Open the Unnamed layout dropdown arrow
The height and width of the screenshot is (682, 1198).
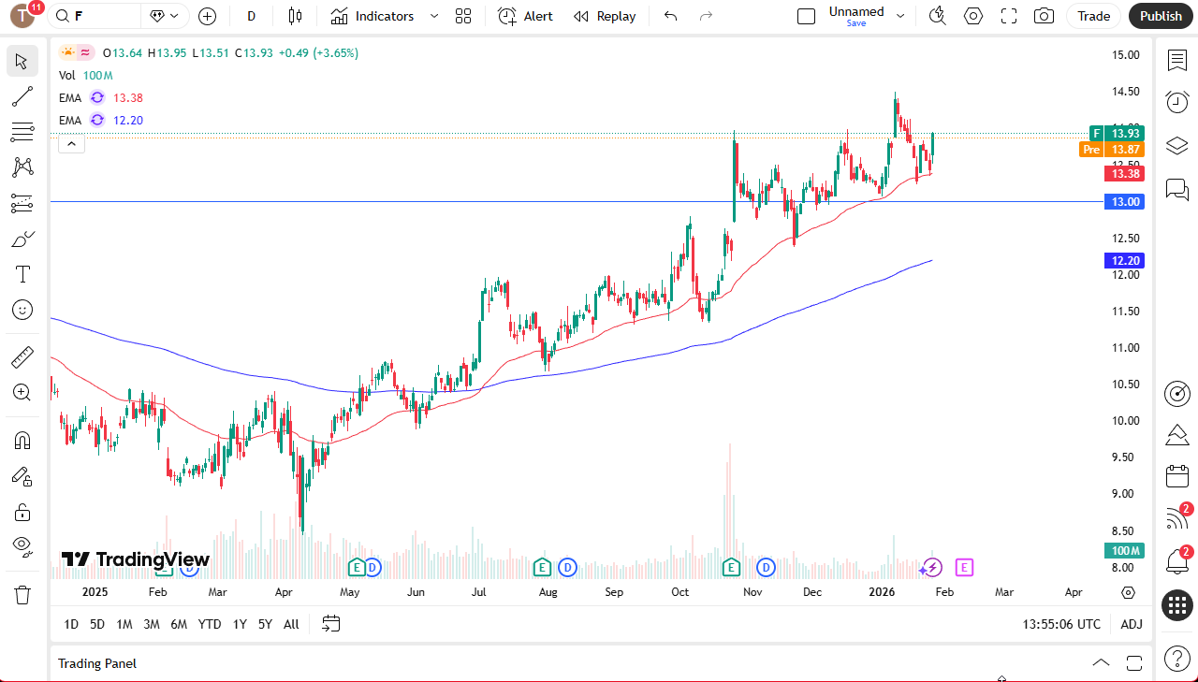click(900, 16)
